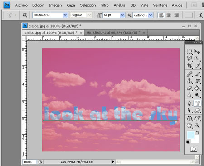
Task: Open the Archivo menu
Action: [21, 5]
